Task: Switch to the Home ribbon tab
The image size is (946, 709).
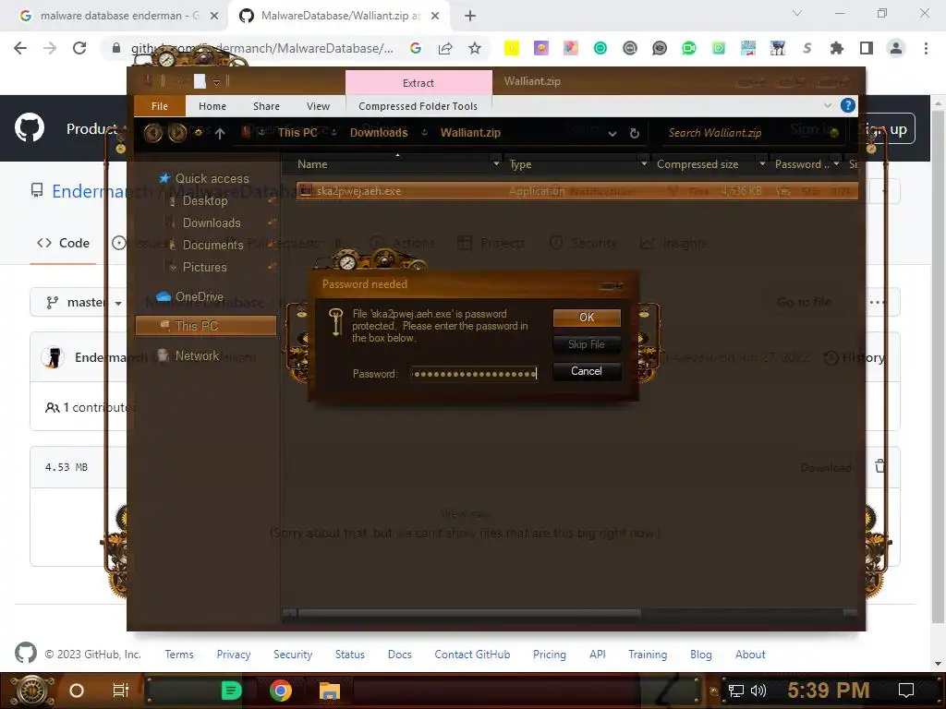Action: [x=212, y=106]
